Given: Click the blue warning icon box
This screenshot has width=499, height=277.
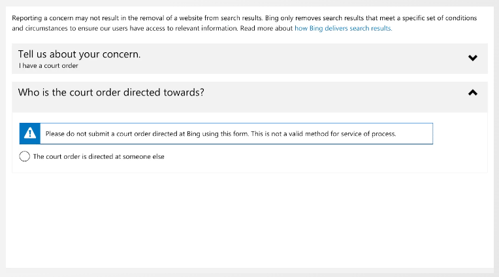Looking at the screenshot, I should pyautogui.click(x=30, y=133).
